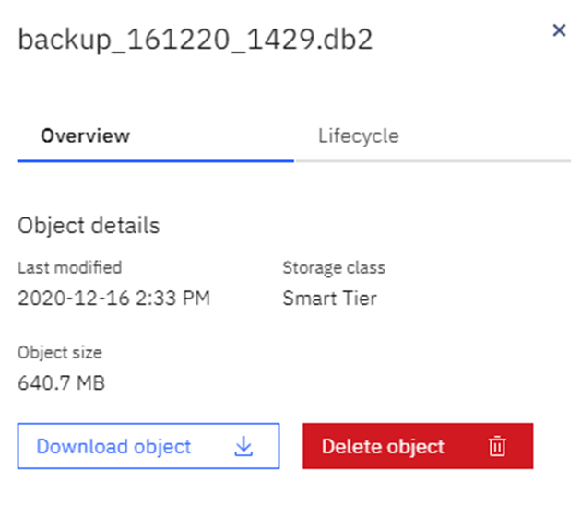Click the Storage class label

click(x=334, y=268)
